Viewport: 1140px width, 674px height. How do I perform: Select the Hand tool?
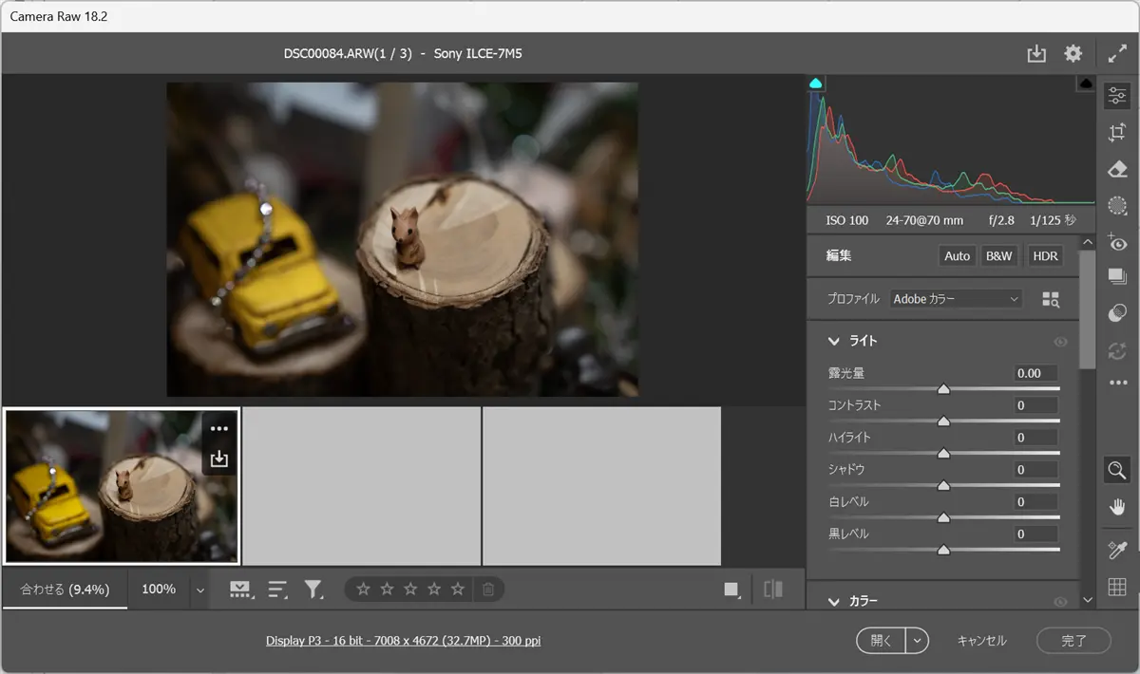coord(1117,507)
